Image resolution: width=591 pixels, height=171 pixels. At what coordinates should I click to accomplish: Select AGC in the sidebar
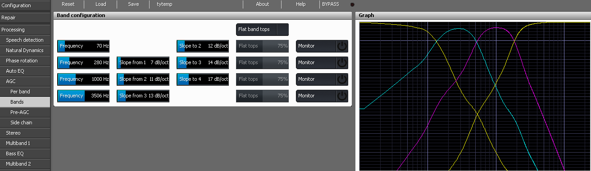pos(25,81)
